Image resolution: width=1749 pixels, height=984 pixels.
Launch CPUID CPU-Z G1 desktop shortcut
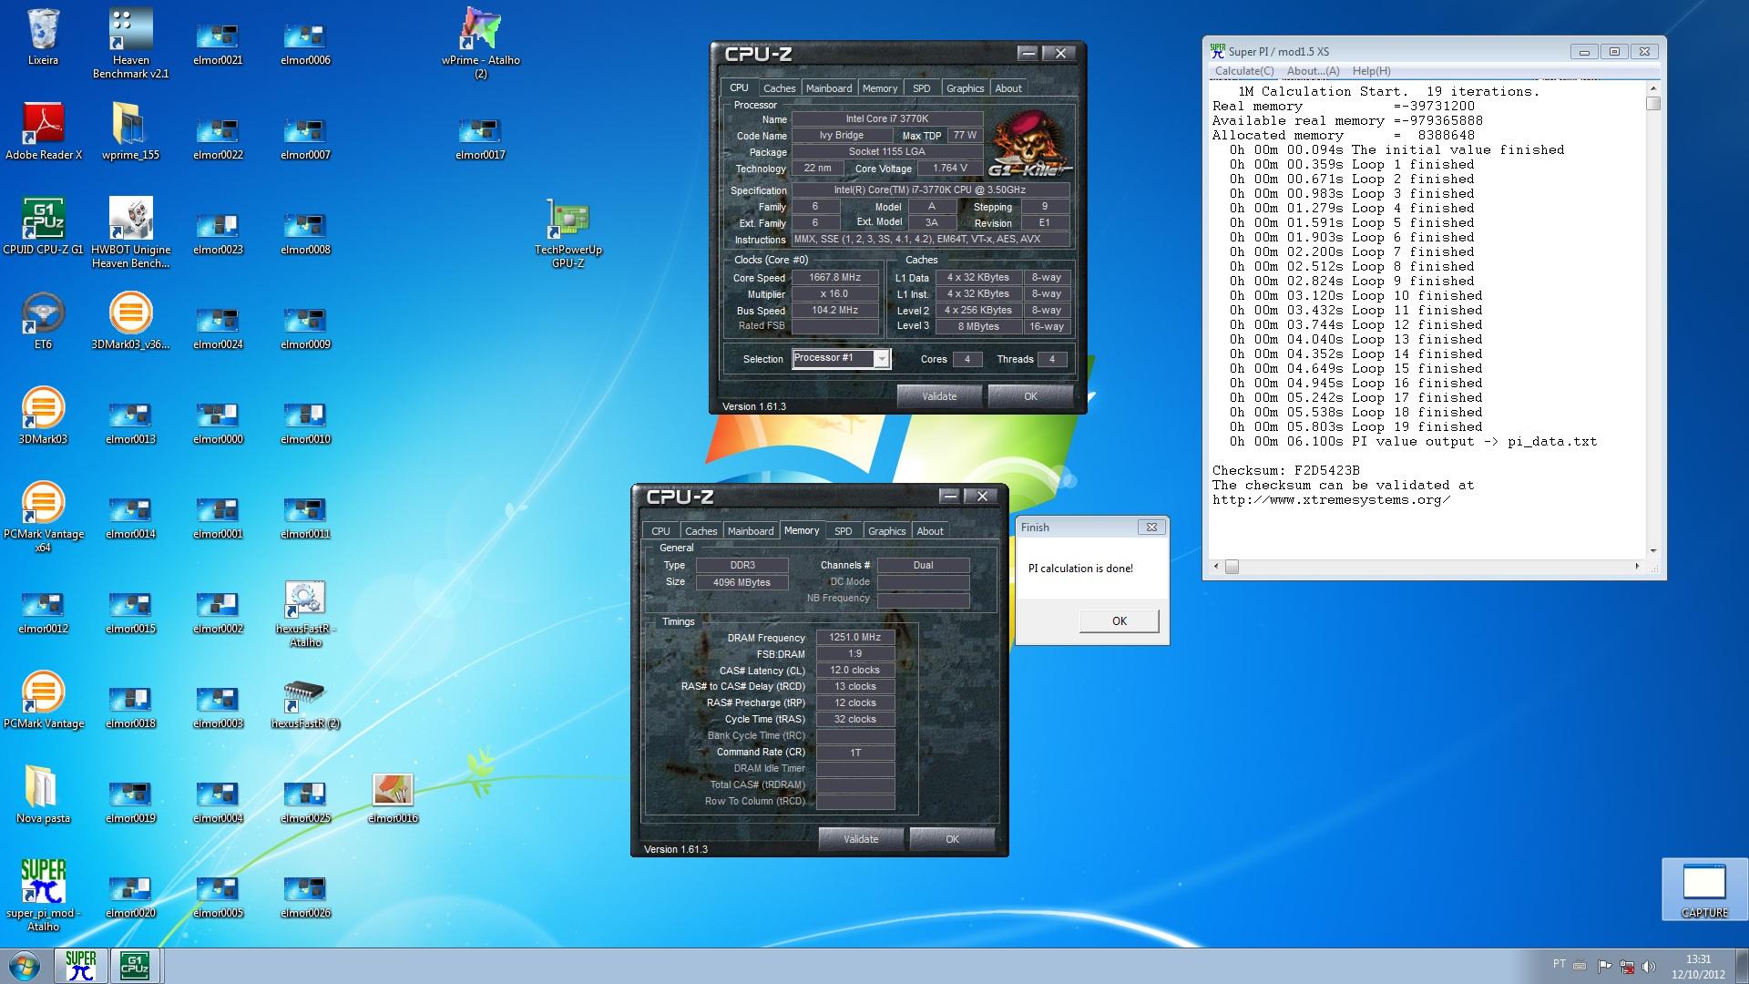pos(43,227)
